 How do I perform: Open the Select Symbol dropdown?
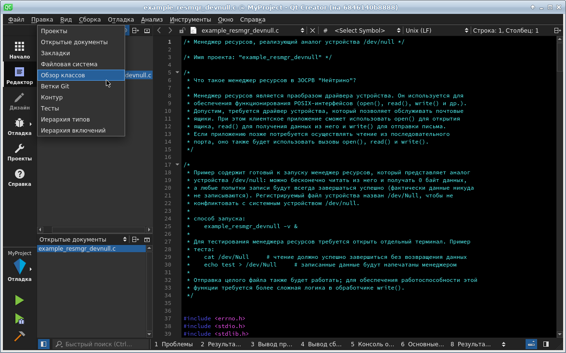pos(361,30)
